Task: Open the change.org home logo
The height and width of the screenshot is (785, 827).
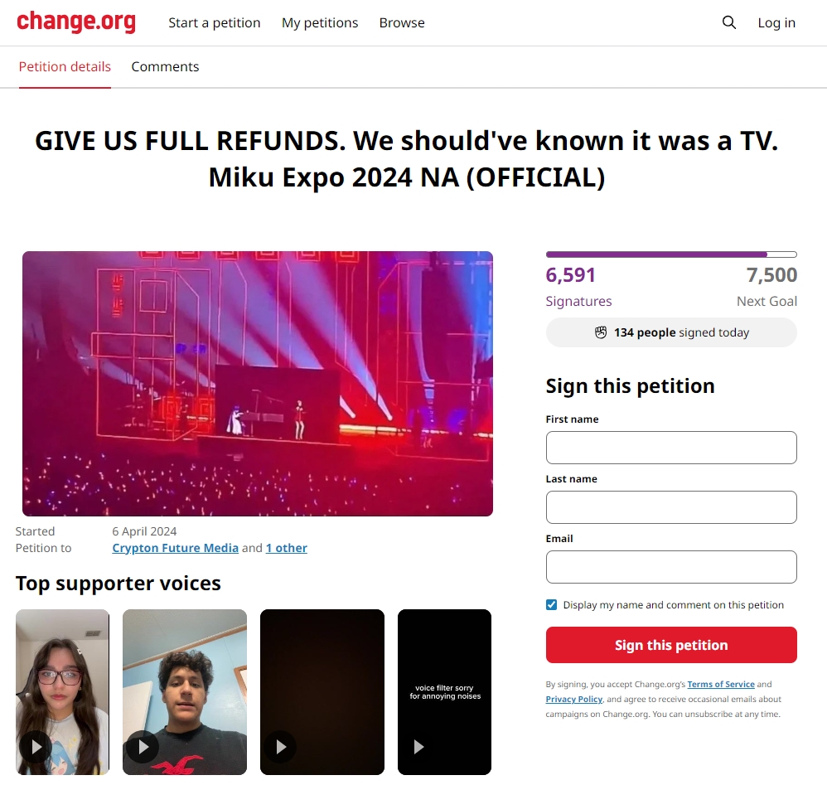Action: pyautogui.click(x=76, y=22)
